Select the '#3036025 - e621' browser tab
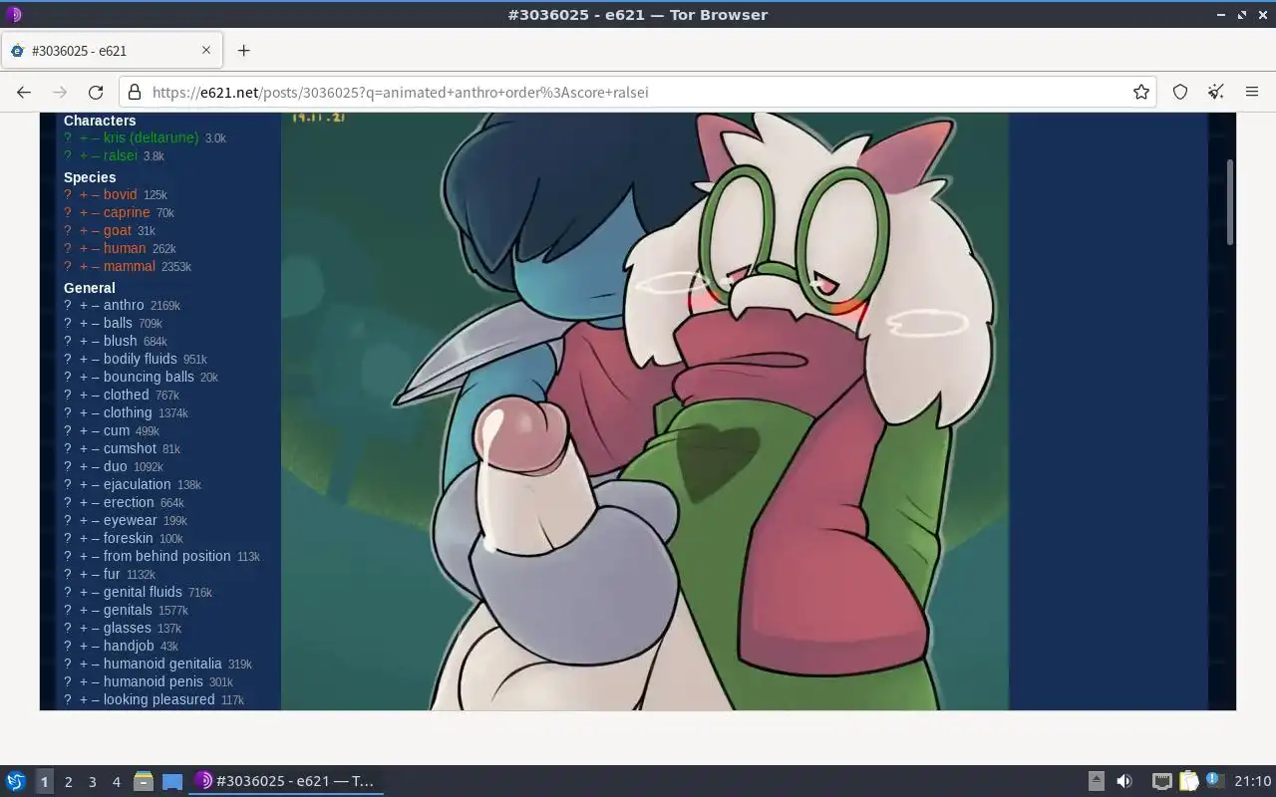The height and width of the screenshot is (797, 1276). [113, 50]
